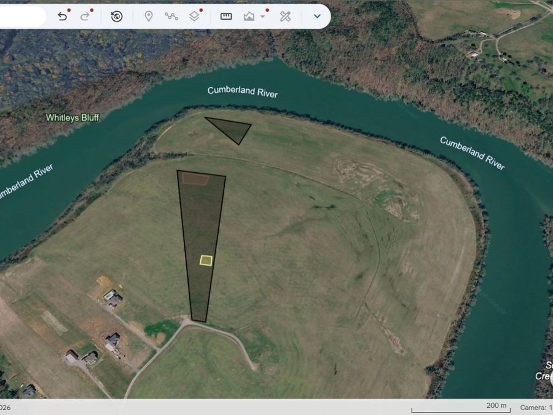
Task: Click the redo arrow icon
Action: click(x=85, y=16)
